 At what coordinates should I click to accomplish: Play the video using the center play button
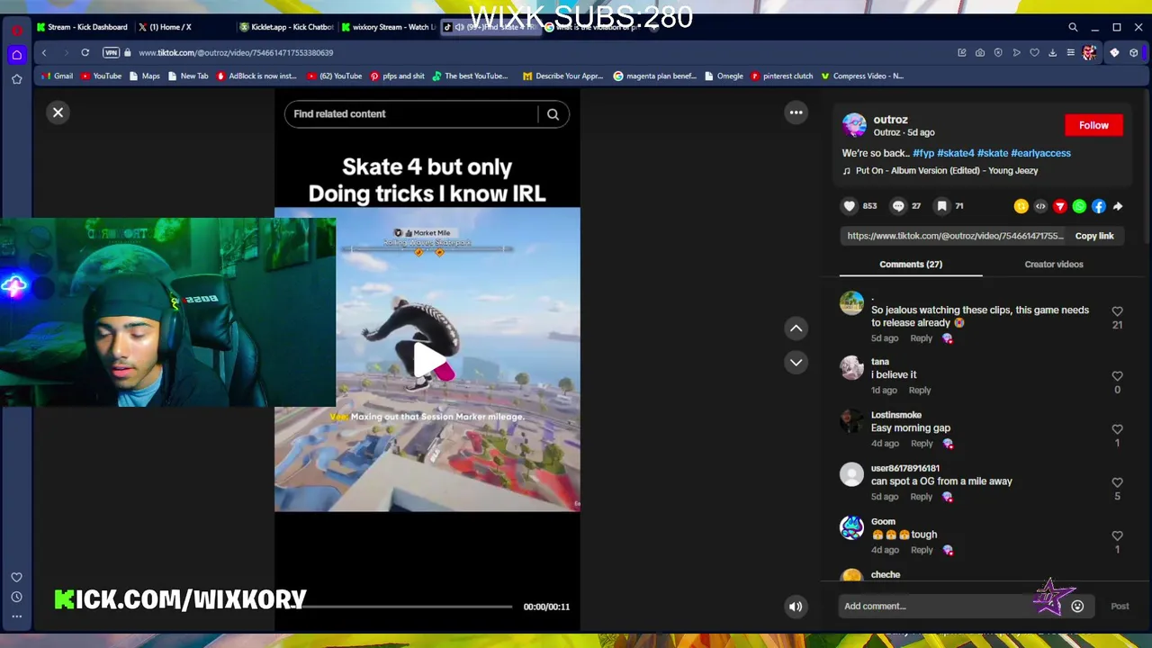click(427, 360)
